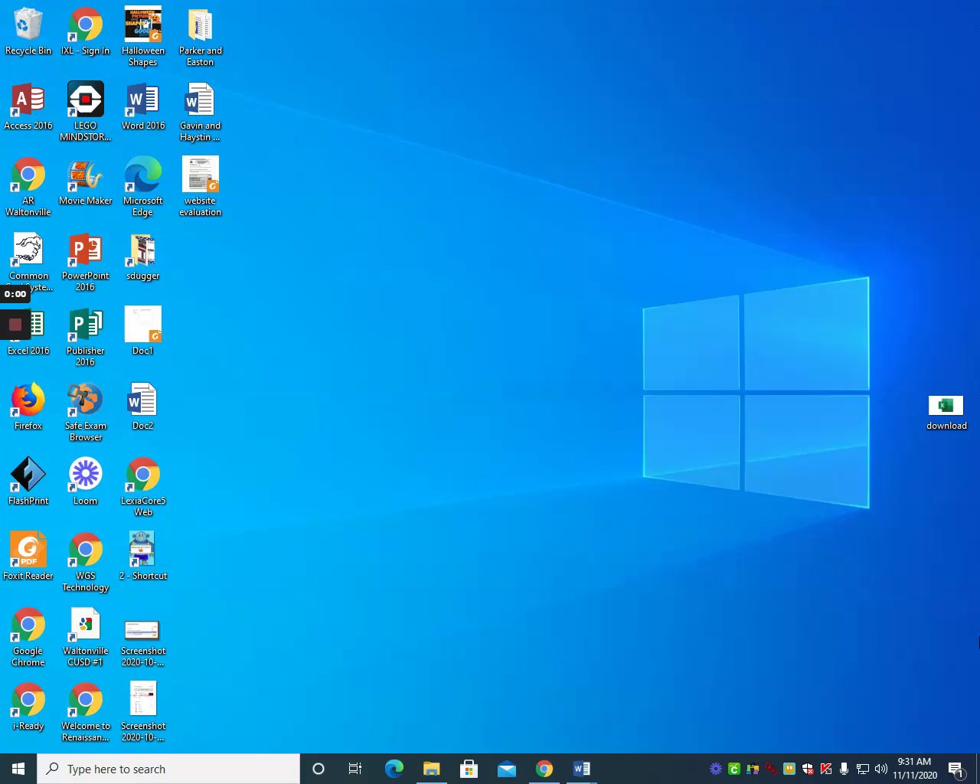Stop the Loom recording with the red square button
Viewport: 980px width, 784px height.
pos(15,325)
